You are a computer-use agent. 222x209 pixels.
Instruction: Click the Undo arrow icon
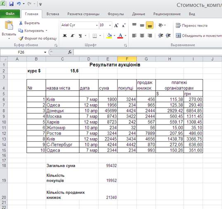pyautogui.click(x=19, y=4)
